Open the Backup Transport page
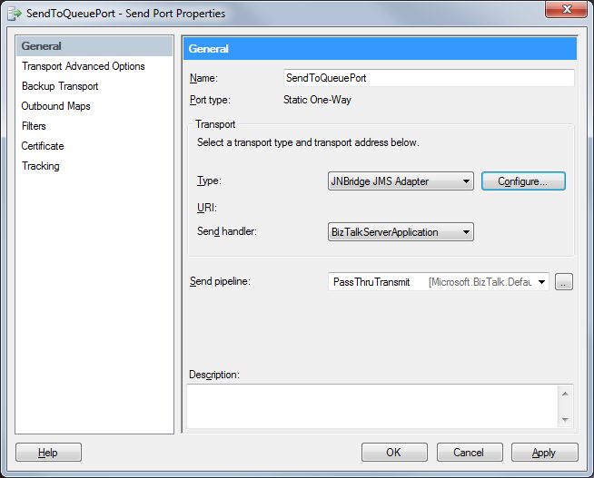Screen dimensions: 594x478 60,86
